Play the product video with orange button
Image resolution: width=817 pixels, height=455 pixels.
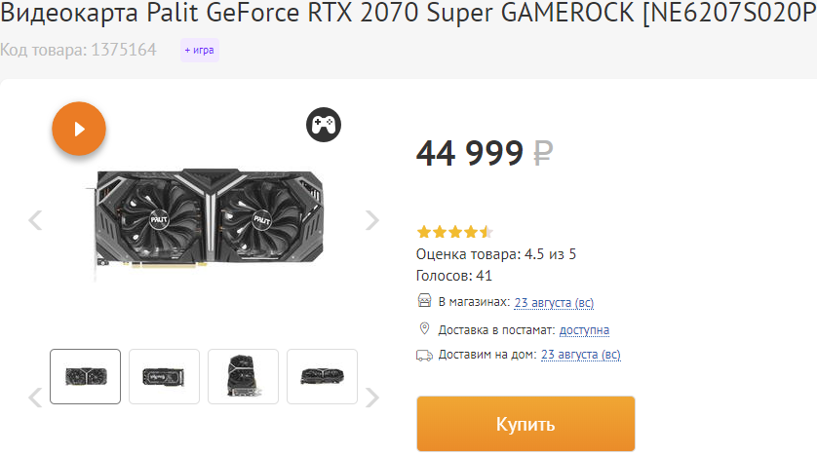click(x=79, y=129)
